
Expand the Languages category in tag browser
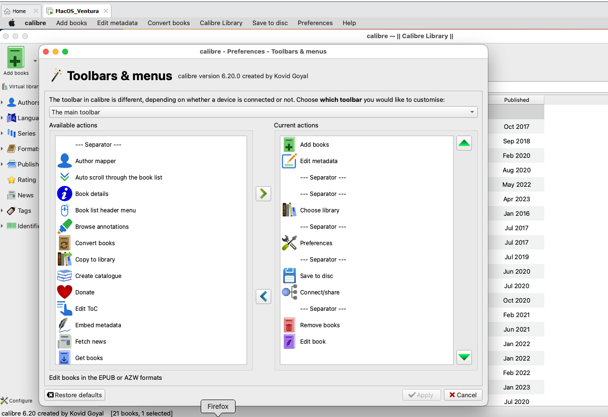[2, 118]
